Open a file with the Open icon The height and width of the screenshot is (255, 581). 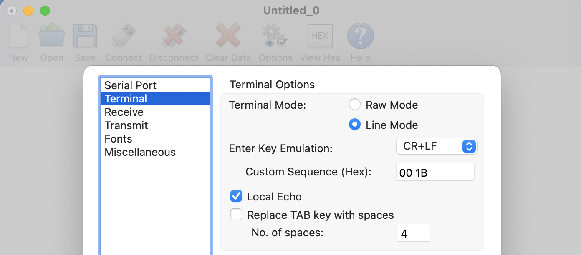tap(52, 36)
